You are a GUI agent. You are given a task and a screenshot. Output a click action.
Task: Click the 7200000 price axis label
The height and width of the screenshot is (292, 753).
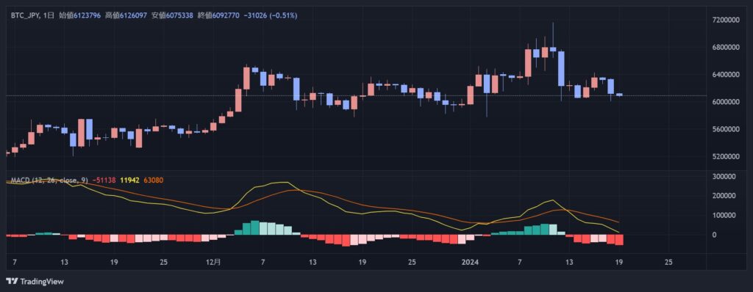click(x=726, y=20)
